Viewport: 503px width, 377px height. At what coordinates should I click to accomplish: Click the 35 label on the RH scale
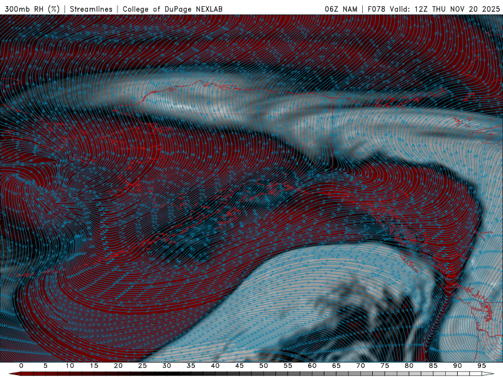click(191, 366)
